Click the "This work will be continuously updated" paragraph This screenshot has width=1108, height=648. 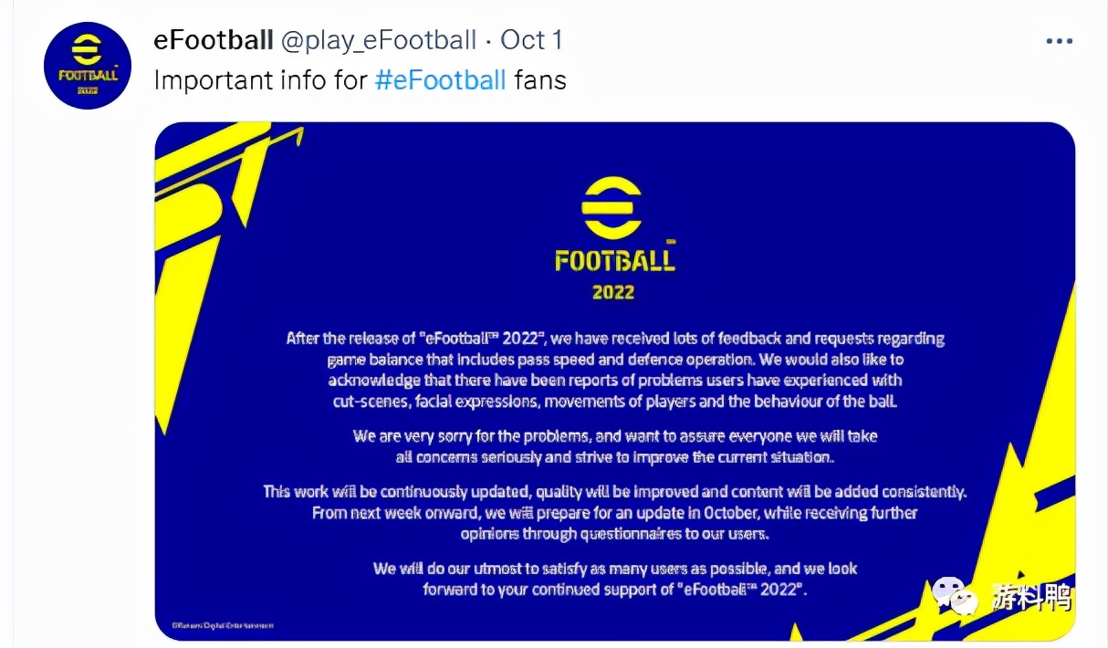tap(614, 512)
